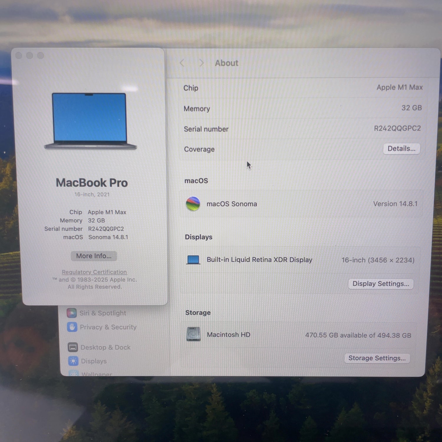Follow the Regulatory Certification link
The height and width of the screenshot is (442, 442).
click(x=94, y=272)
